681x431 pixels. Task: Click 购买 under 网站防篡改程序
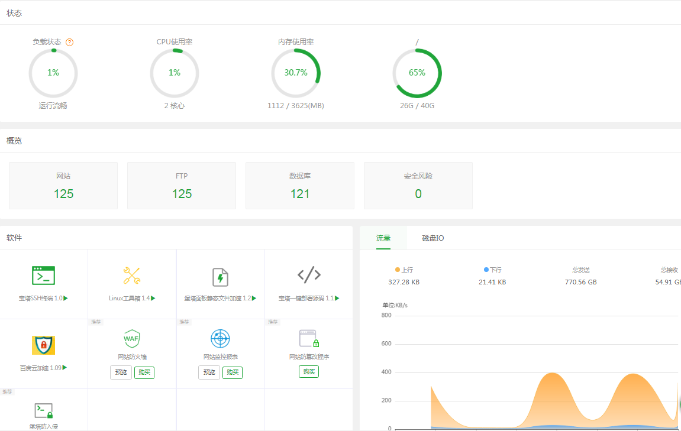click(x=309, y=371)
